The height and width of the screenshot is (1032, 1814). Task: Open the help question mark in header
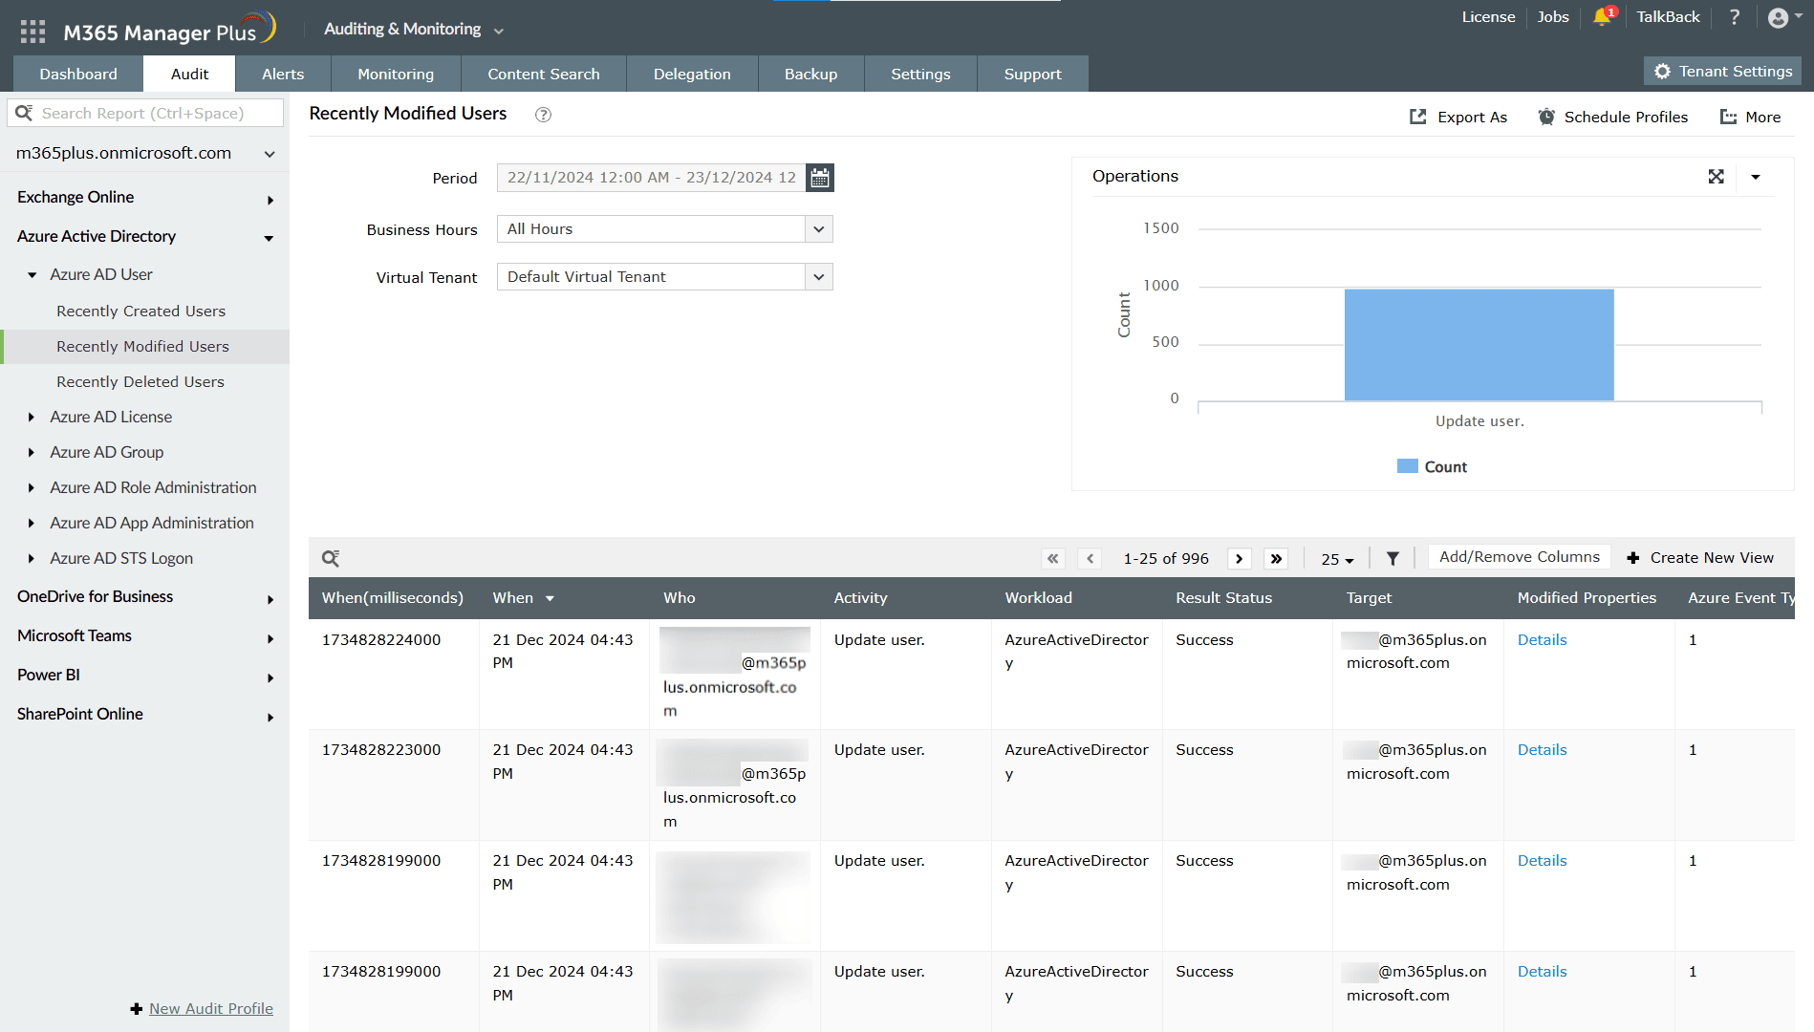click(x=1735, y=16)
